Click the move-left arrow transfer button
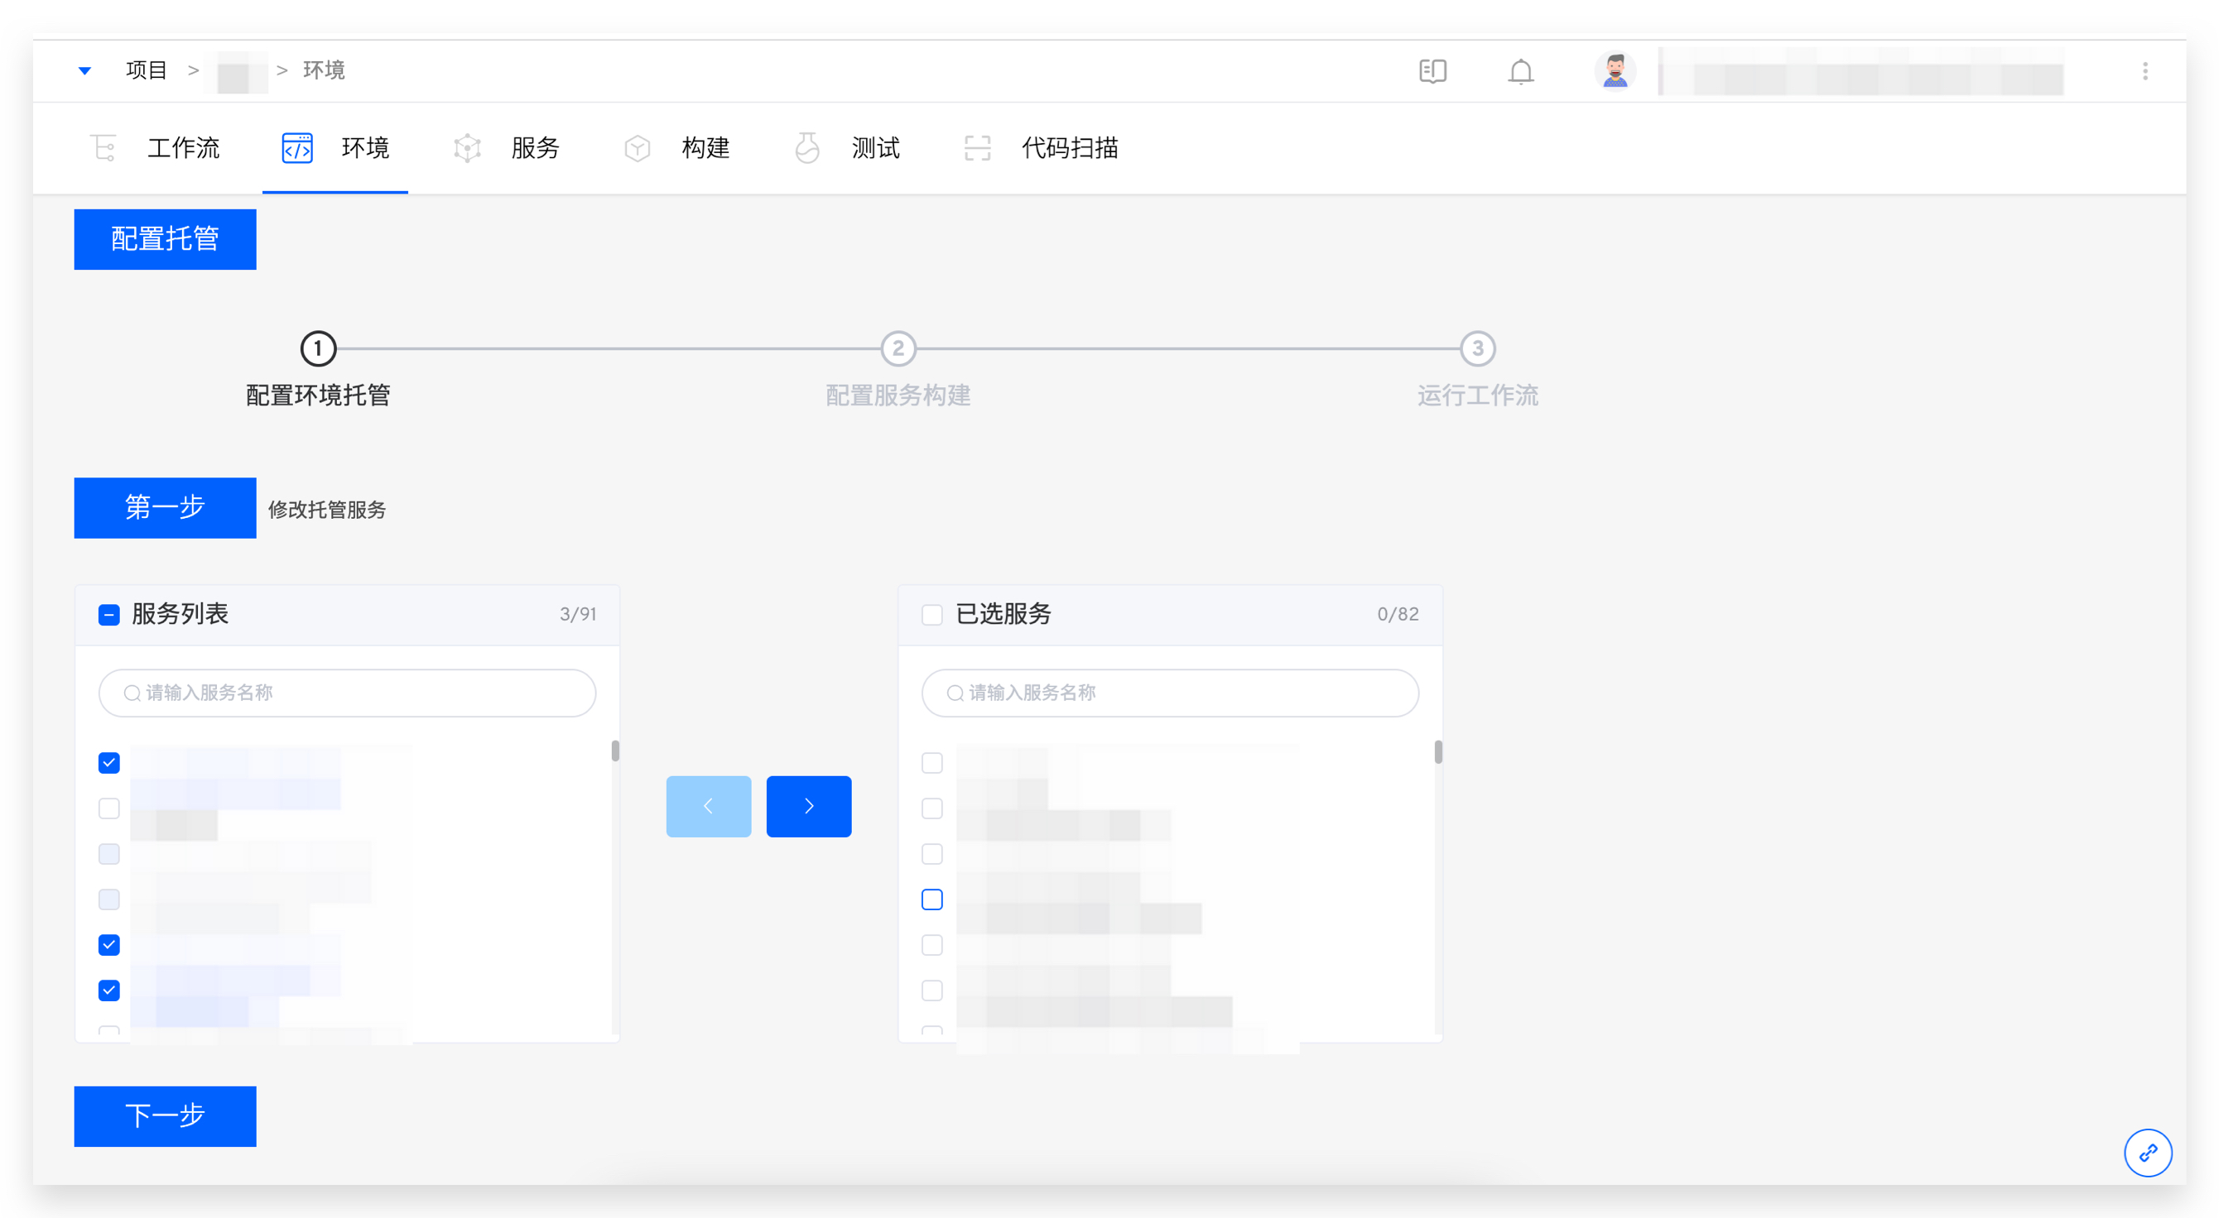The image size is (2219, 1218). click(x=708, y=806)
